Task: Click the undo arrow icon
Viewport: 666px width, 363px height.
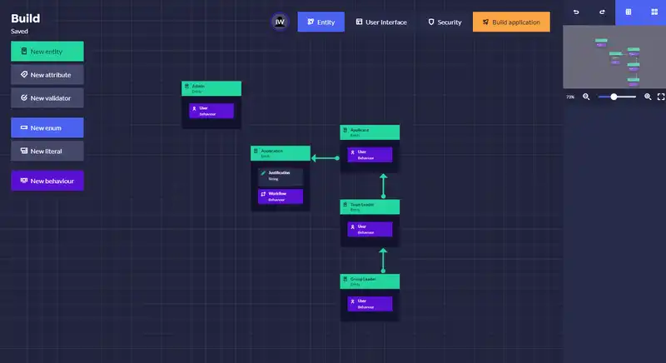Action: (x=576, y=12)
